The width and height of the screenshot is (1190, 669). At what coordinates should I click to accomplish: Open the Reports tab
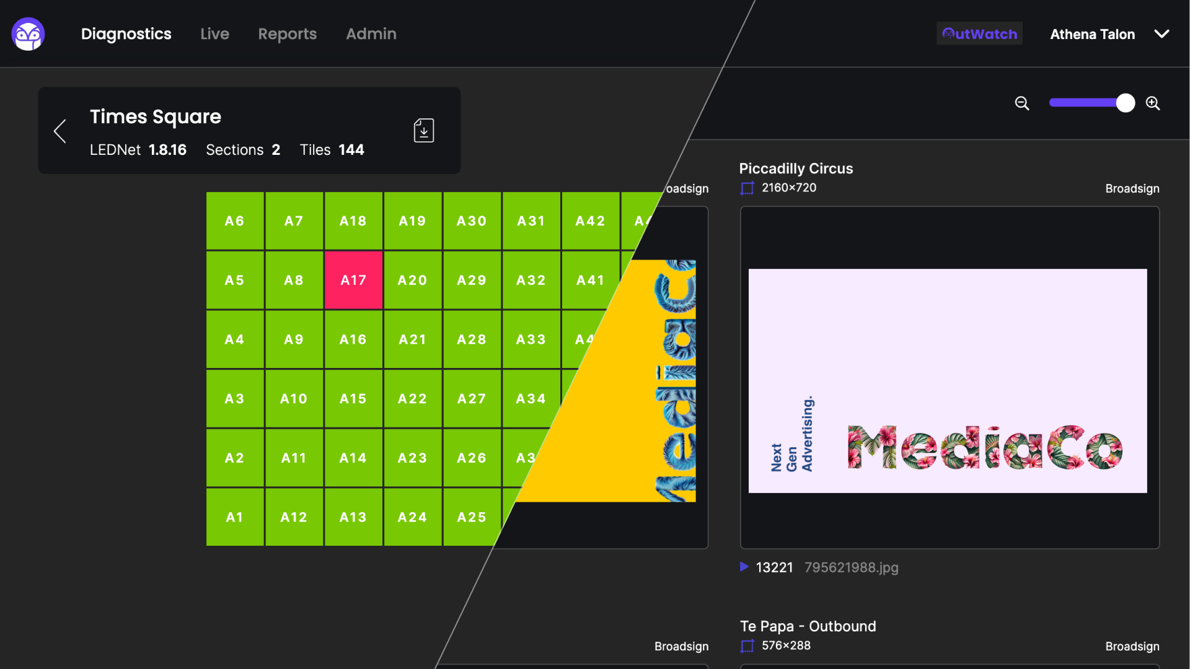click(x=287, y=34)
